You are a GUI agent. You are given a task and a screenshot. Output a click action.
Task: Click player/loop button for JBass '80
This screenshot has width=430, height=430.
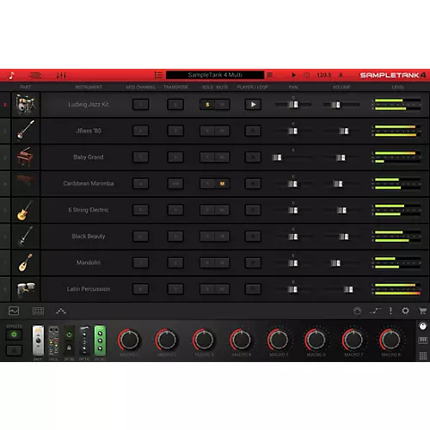coord(253,131)
